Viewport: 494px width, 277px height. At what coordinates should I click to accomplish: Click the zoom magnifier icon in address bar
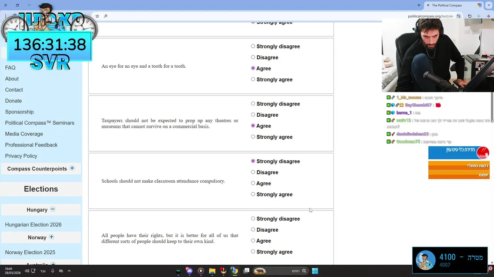[x=105, y=16]
